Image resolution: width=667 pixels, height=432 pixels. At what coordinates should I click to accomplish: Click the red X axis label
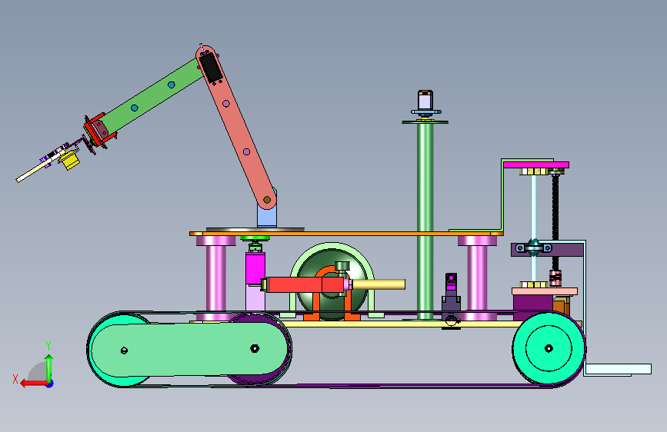[x=15, y=379]
